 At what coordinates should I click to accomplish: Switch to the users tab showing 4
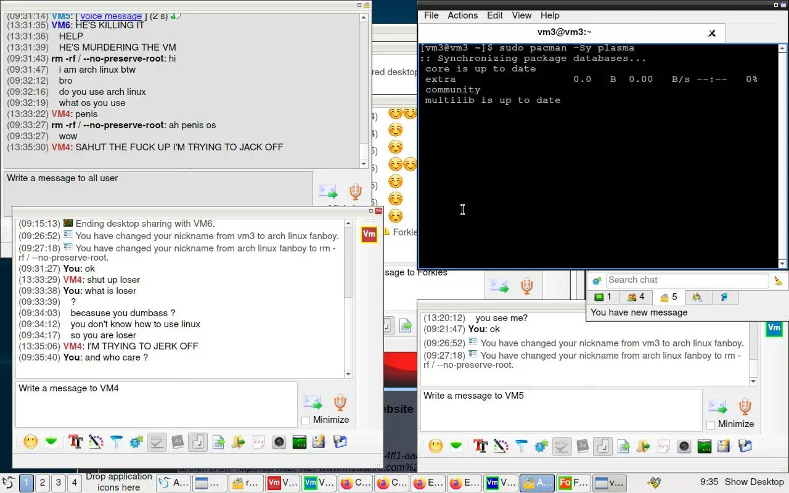click(636, 297)
